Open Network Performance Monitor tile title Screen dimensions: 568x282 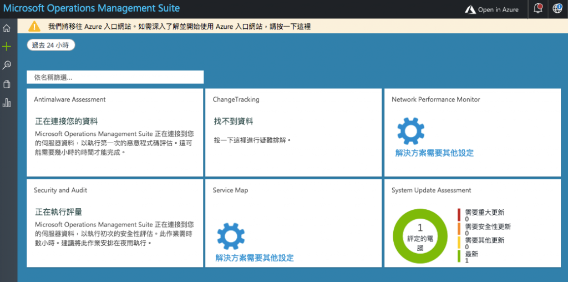436,99
